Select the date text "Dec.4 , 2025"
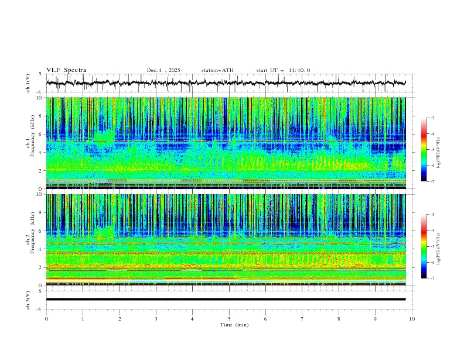 163,70
